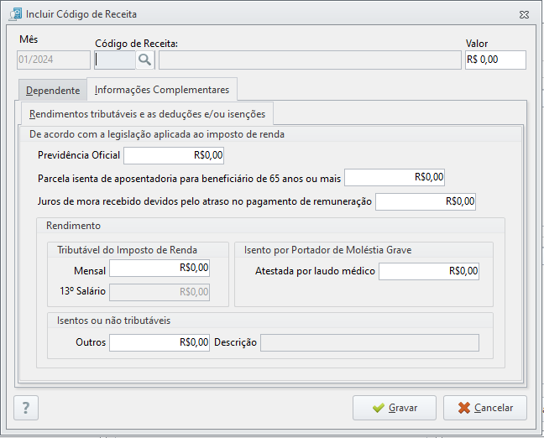The width and height of the screenshot is (544, 438).
Task: Click the Valor input field
Action: click(495, 60)
